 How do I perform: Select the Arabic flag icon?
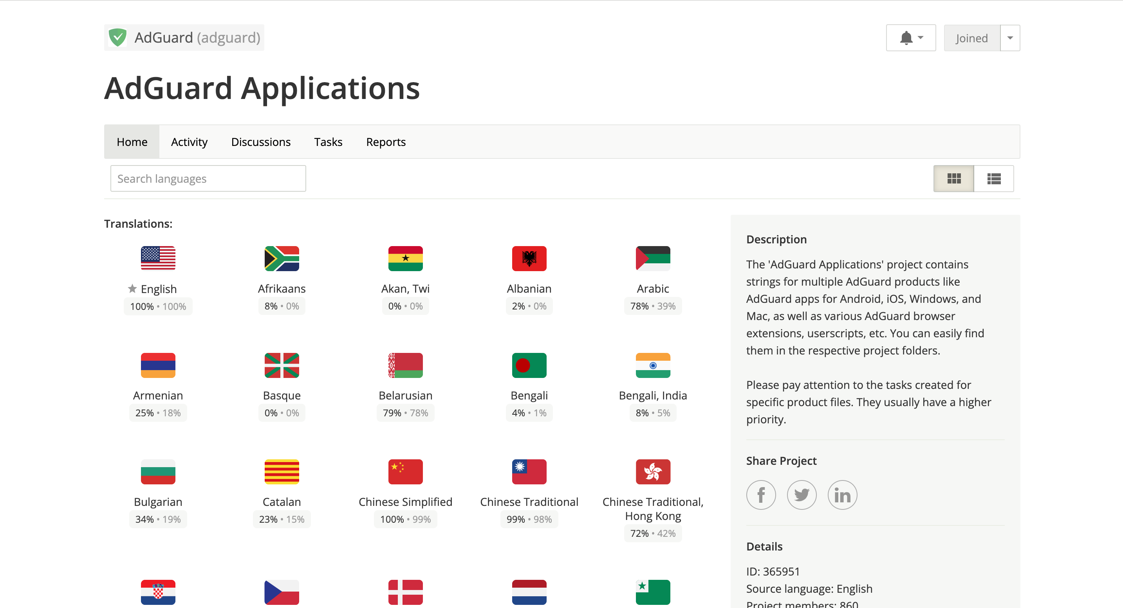pyautogui.click(x=653, y=258)
